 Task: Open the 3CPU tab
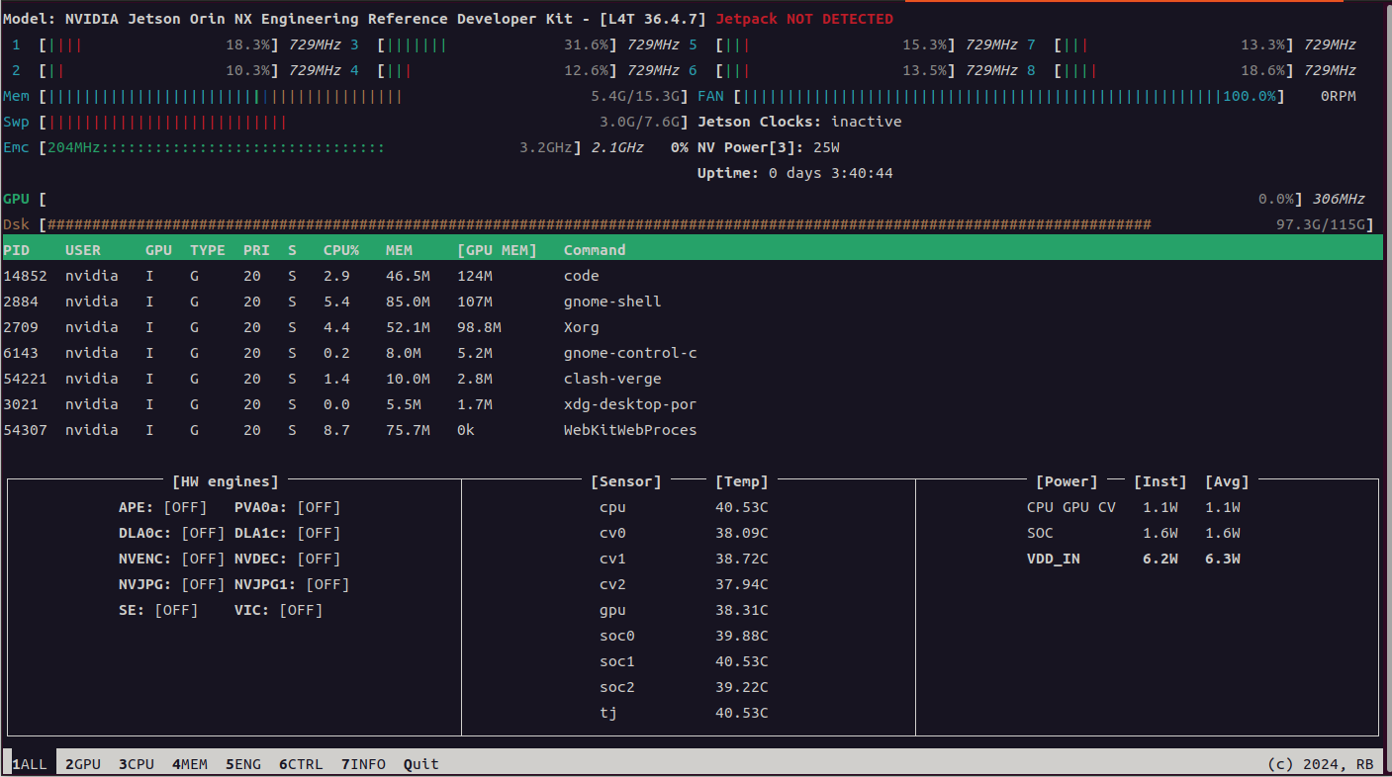(137, 764)
